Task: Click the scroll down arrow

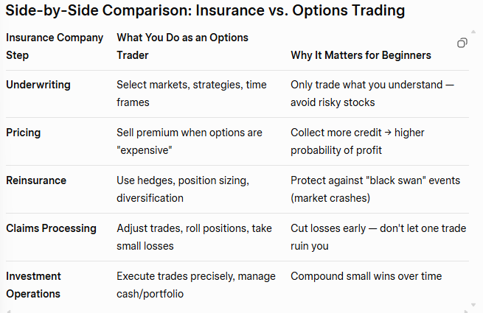Action: click(473, 305)
